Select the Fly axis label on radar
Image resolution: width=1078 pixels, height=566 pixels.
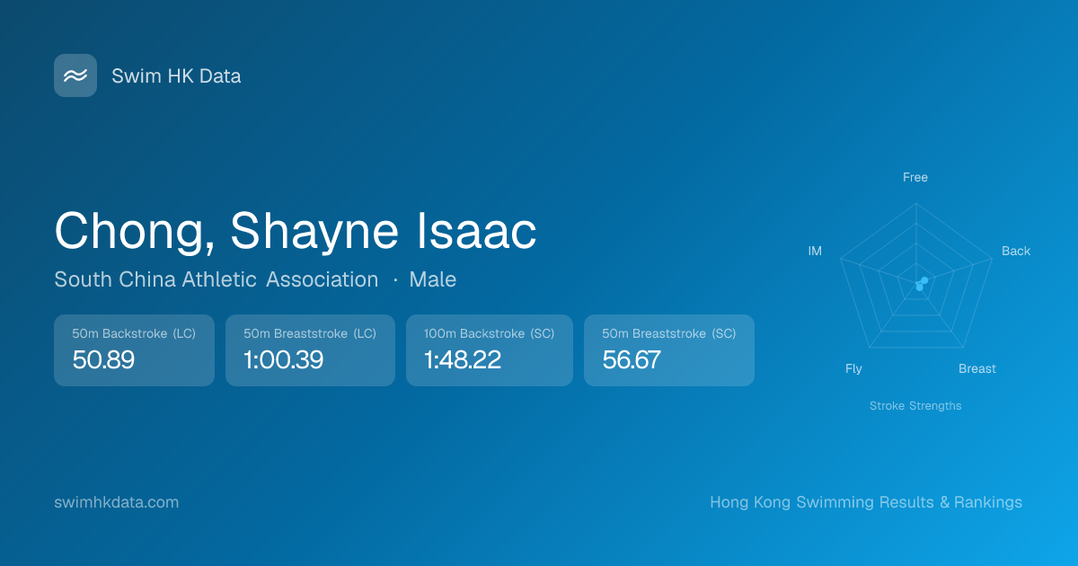point(853,368)
